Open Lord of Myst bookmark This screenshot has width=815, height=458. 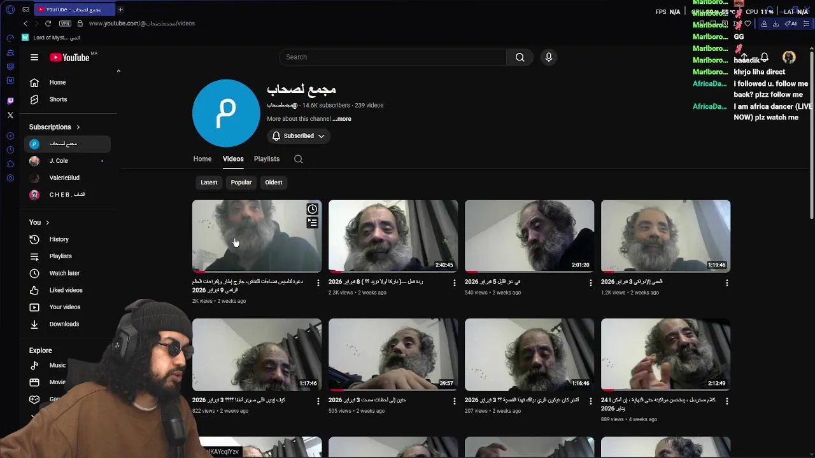coord(51,38)
